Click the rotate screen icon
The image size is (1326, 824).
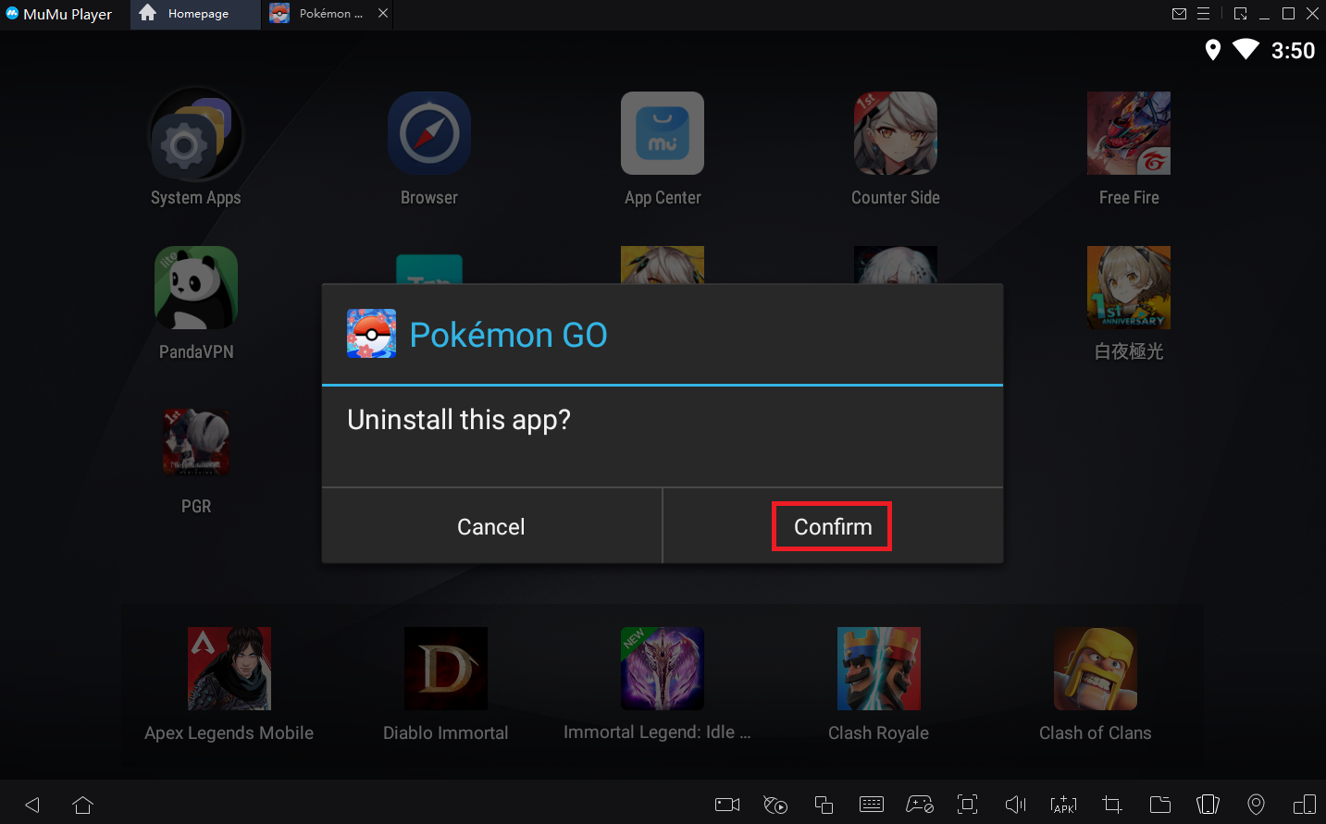1305,805
